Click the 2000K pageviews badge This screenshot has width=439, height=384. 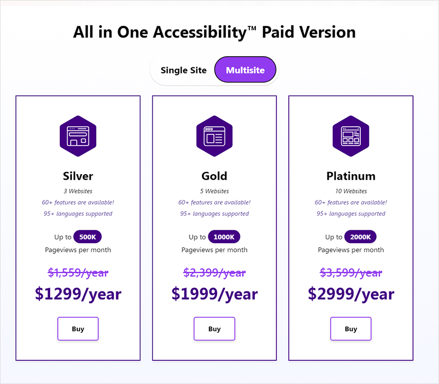pos(361,237)
